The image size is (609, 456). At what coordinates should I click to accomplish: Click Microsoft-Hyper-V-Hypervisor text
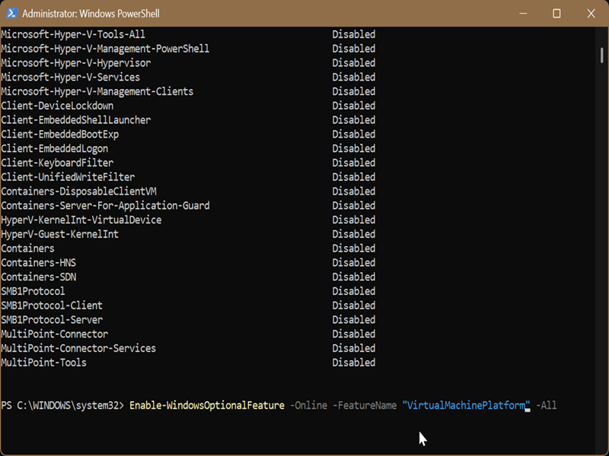(75, 63)
